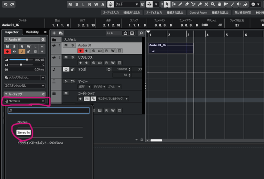This screenshot has height=179, width=264.
Task: Open the Inspector setup menu icon
Action: point(45,32)
